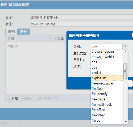Screen dimensions: 133x127
Task: Click the list scroll down arrow
Action: tap(126, 122)
